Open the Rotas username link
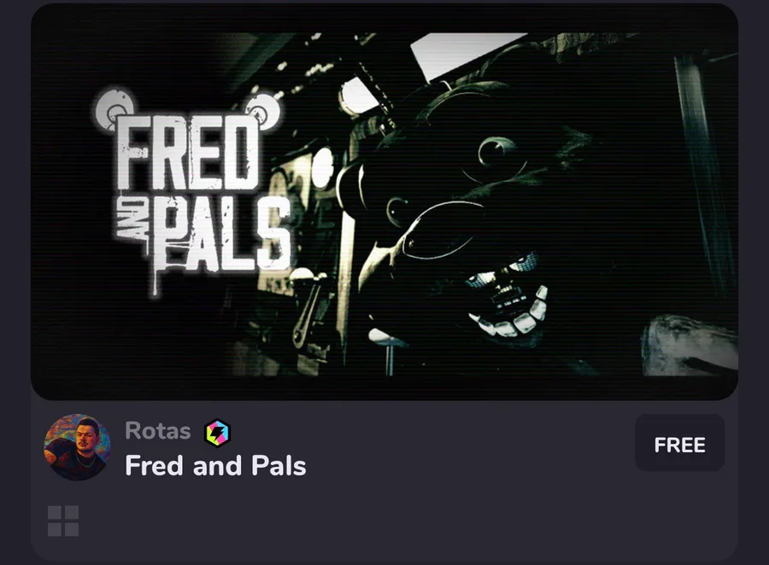Viewport: 769px width, 565px height. point(158,431)
